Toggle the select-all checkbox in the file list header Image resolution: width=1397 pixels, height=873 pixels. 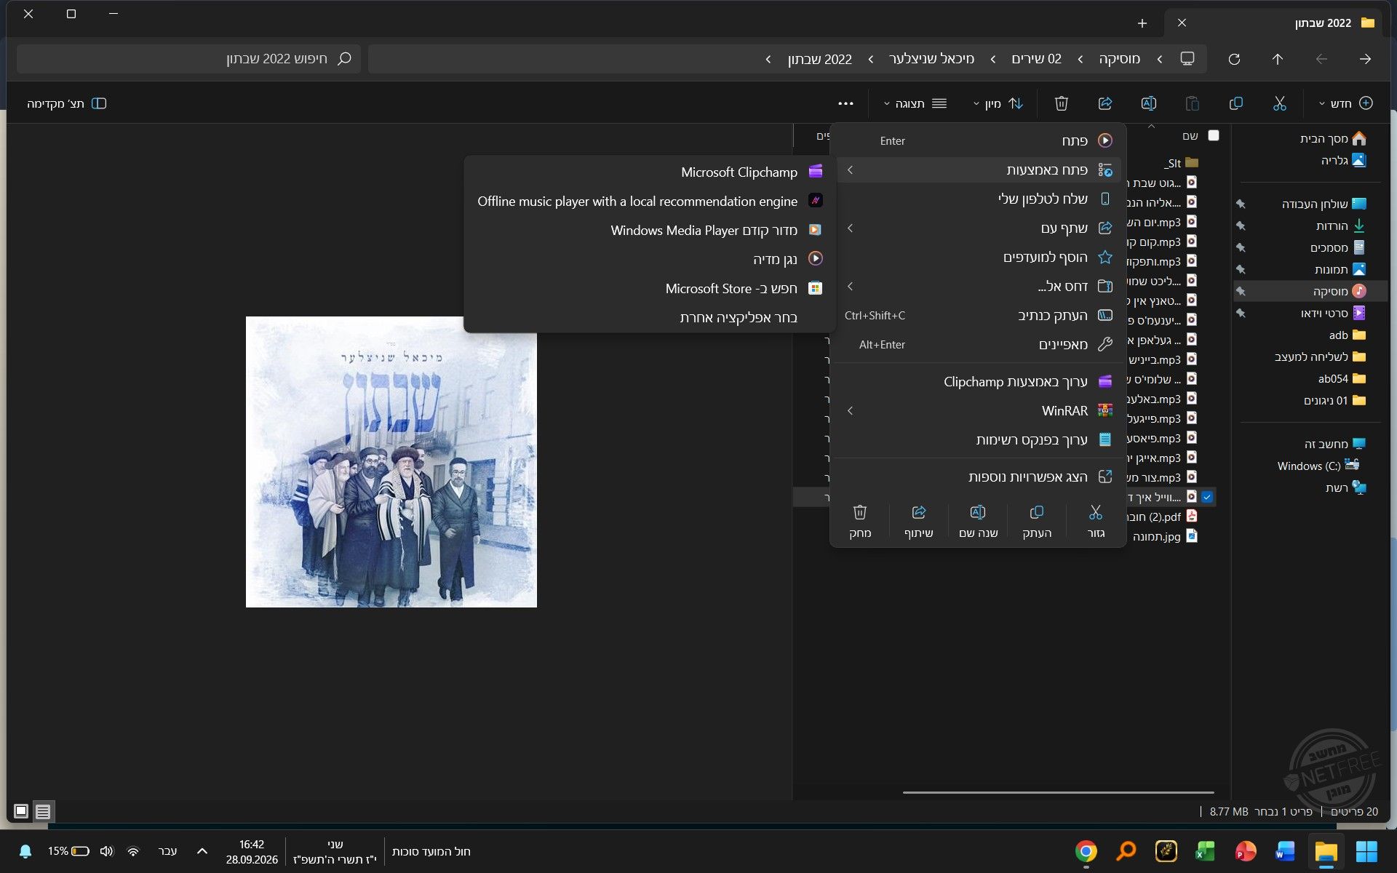(1213, 135)
